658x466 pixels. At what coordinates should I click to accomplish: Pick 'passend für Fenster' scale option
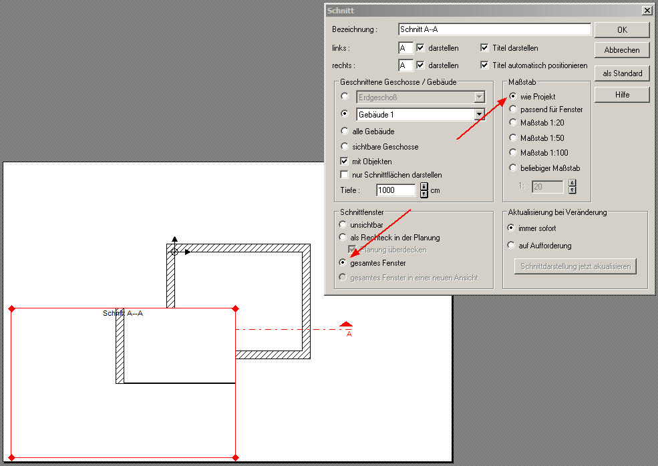(x=513, y=109)
